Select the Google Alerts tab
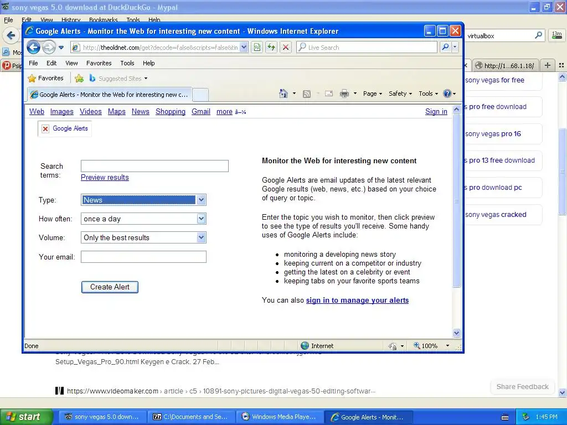This screenshot has height=425, width=567. click(110, 95)
